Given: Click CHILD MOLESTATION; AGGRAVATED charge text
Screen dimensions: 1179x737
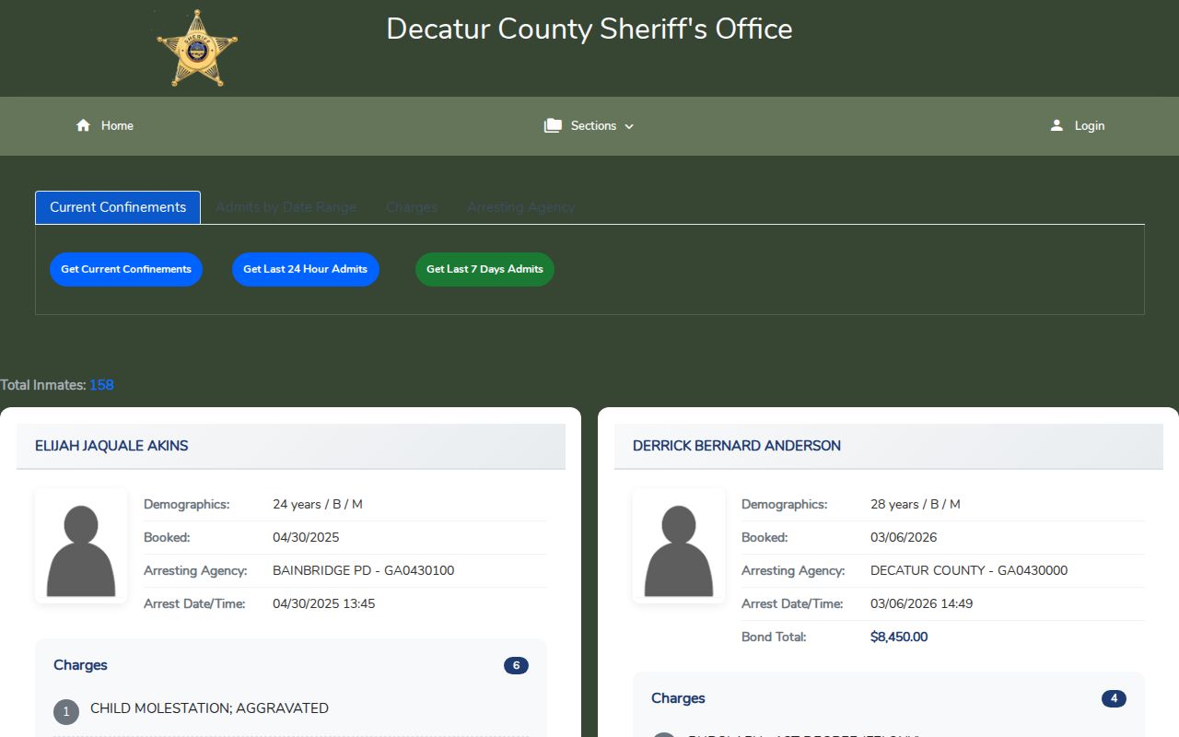Looking at the screenshot, I should 209,708.
